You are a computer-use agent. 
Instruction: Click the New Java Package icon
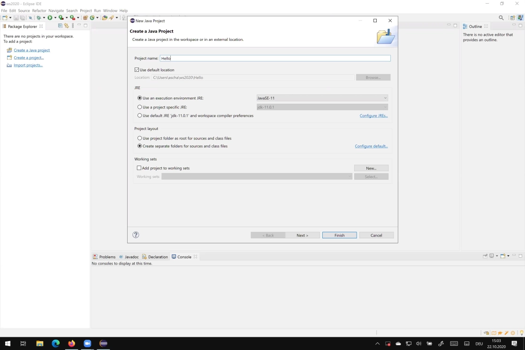tap(85, 18)
